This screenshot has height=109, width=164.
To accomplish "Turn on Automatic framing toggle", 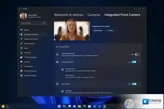I will coord(137,54).
